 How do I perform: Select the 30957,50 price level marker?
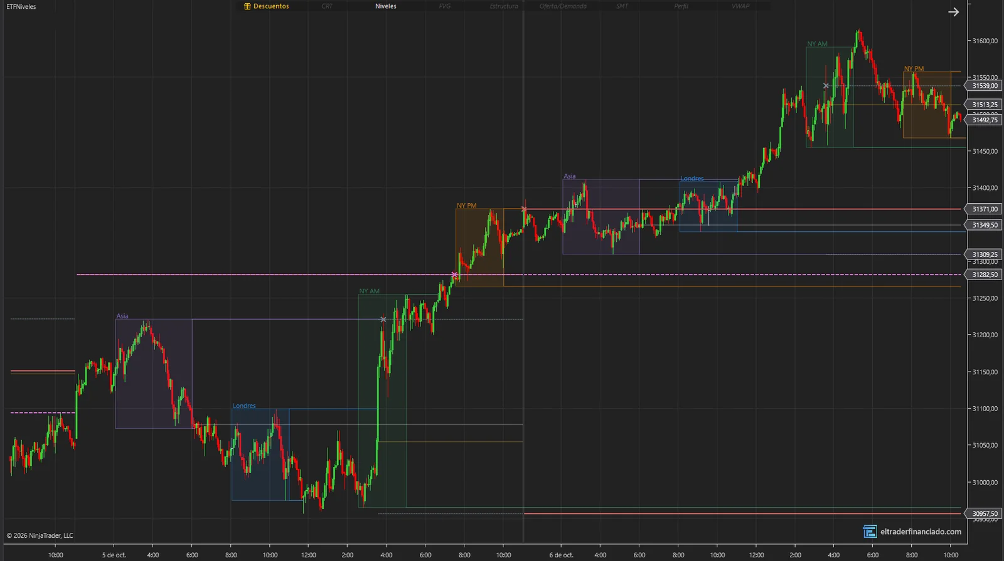[x=983, y=514]
